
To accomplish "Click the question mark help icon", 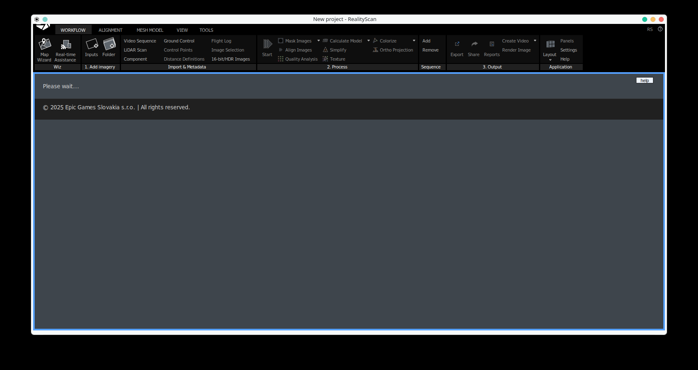I will click(x=660, y=29).
